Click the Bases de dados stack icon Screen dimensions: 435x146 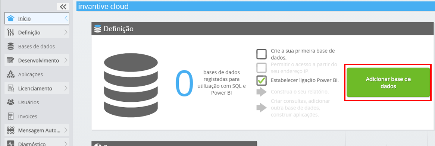pos(10,46)
